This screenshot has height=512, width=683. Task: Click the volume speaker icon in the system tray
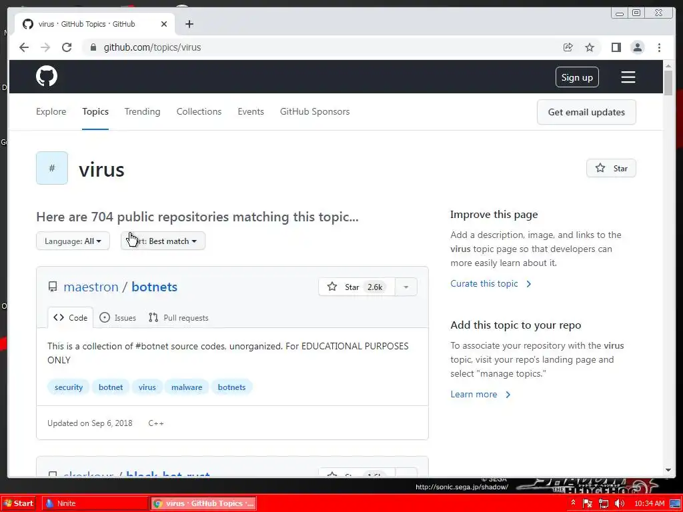(620, 503)
